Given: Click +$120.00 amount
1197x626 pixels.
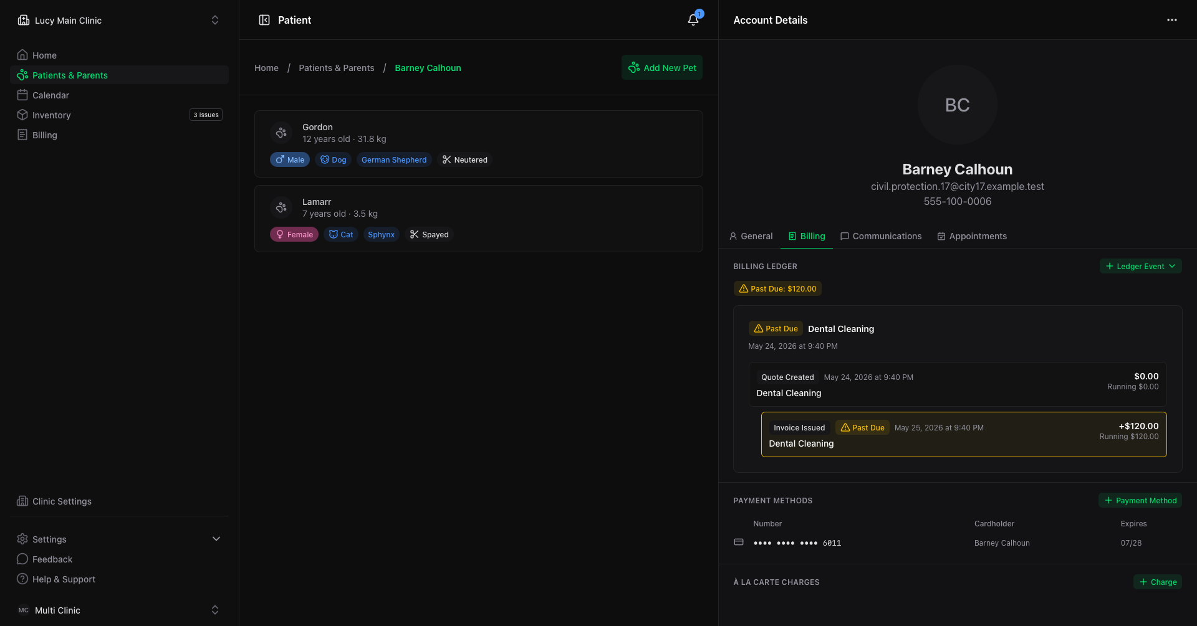Looking at the screenshot, I should coord(1138,426).
